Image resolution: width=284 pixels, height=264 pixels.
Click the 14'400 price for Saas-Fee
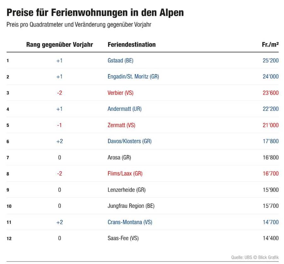point(271,238)
